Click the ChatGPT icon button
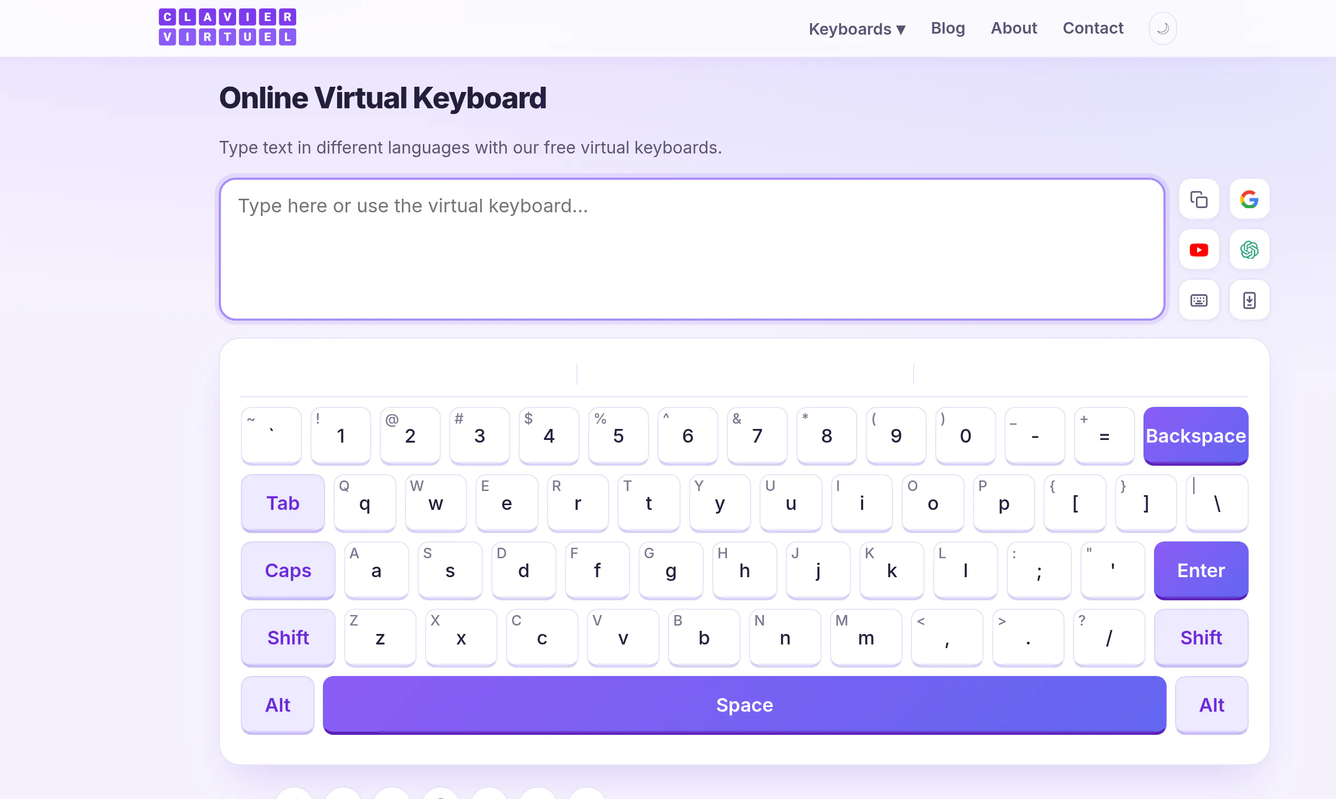 (1249, 250)
